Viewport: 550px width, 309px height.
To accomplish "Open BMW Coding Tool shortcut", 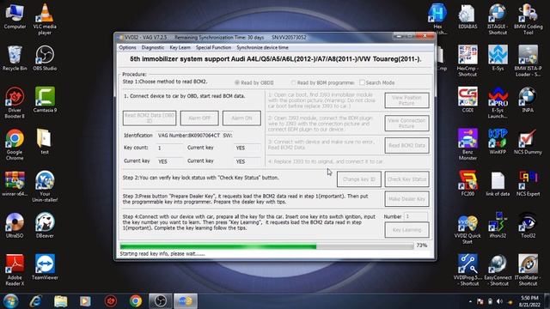I will coord(528,19).
